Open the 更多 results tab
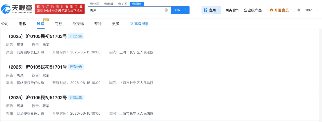 [116, 24]
